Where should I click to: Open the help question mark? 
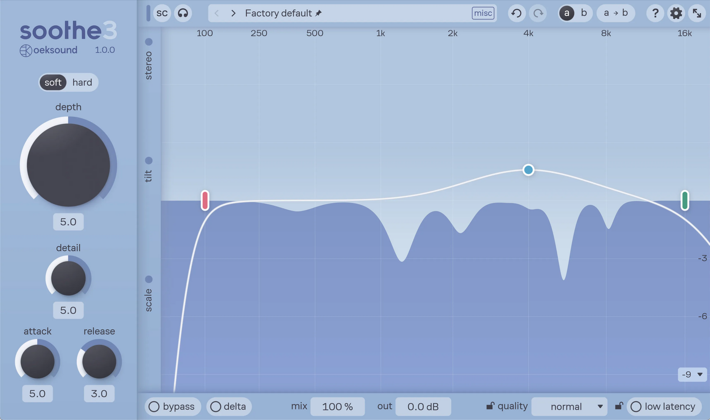pos(655,13)
